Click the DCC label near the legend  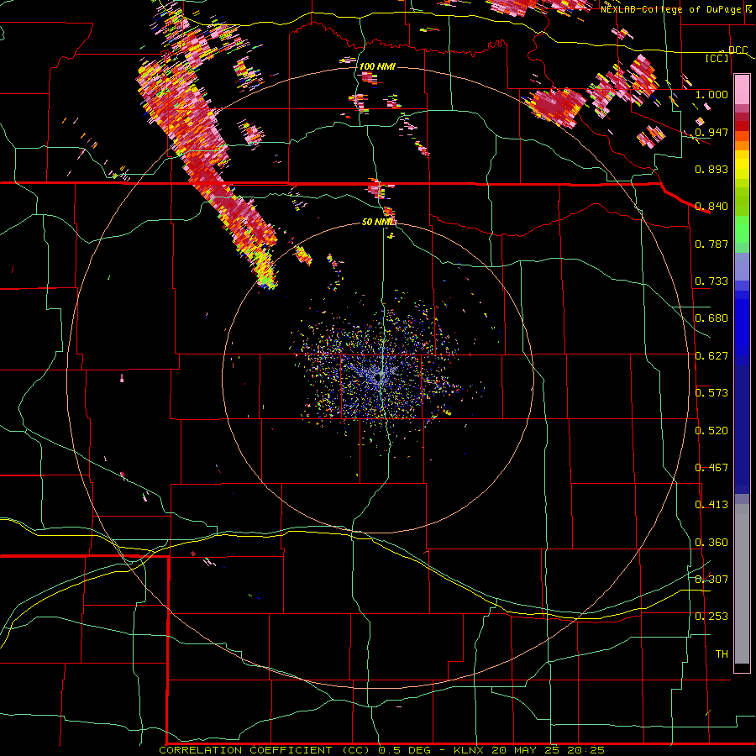tap(738, 50)
